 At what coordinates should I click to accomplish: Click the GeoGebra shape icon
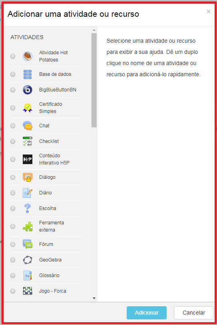(28, 260)
